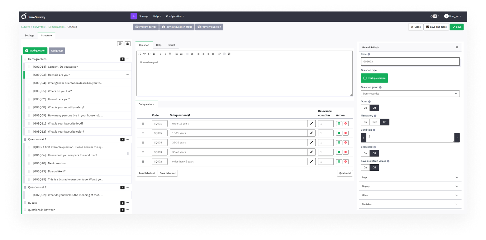Open the Question group dropdown
The height and width of the screenshot is (240, 486).
[x=410, y=93]
